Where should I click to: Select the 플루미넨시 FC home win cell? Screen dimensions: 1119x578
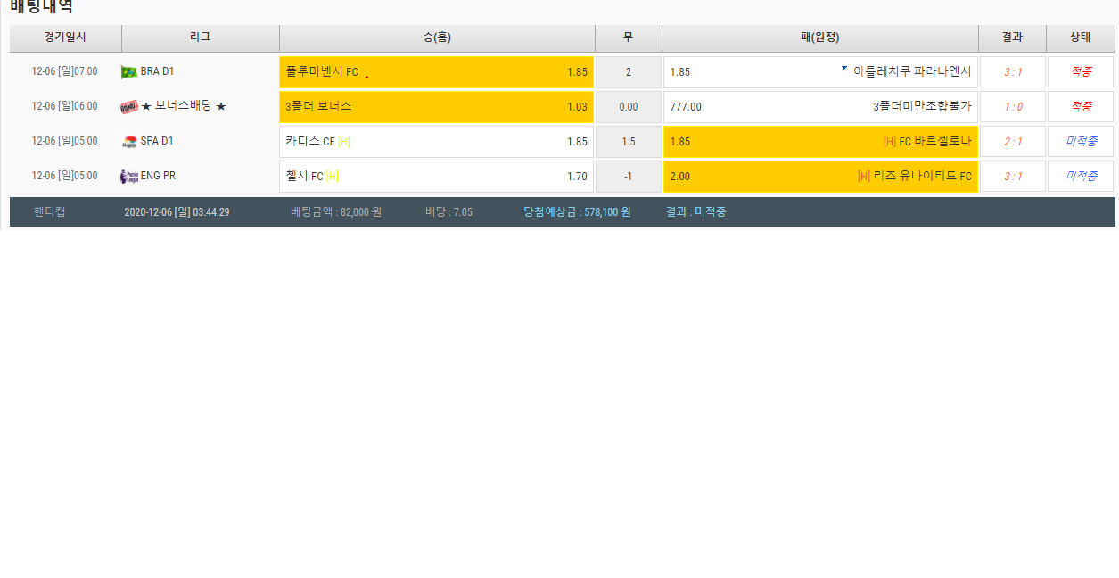point(436,72)
